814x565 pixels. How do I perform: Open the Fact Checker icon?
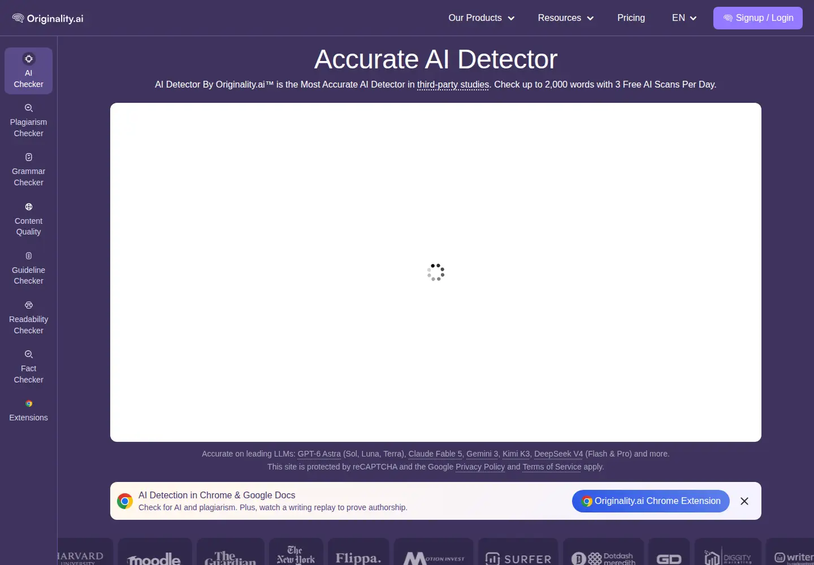[28, 354]
